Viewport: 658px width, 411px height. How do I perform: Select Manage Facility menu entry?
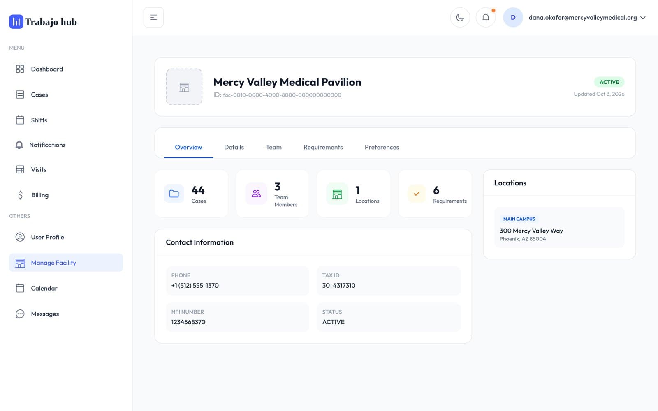(x=66, y=263)
